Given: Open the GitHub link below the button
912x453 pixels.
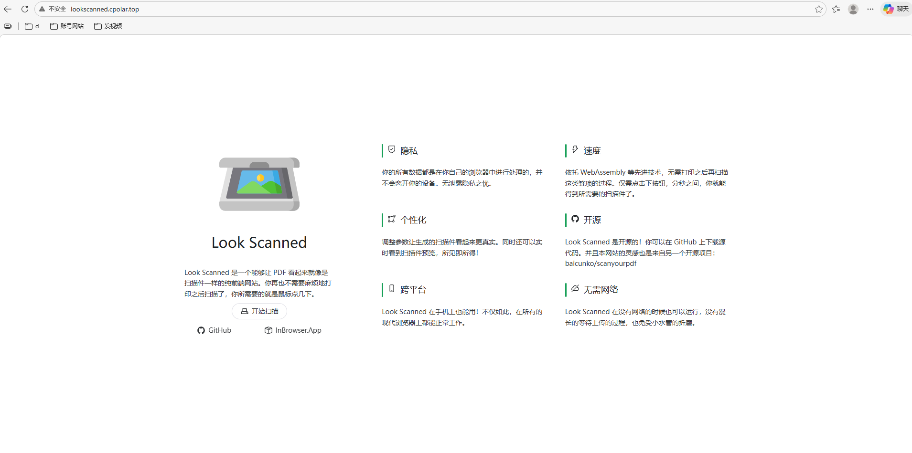Looking at the screenshot, I should 215,330.
